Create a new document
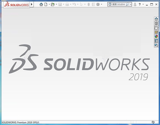The image size is (160, 125). (46, 4)
